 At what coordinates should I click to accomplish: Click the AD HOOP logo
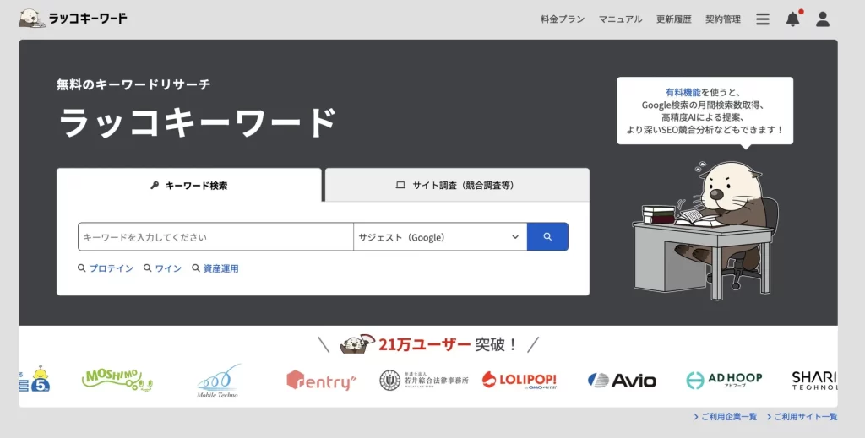[x=724, y=380]
